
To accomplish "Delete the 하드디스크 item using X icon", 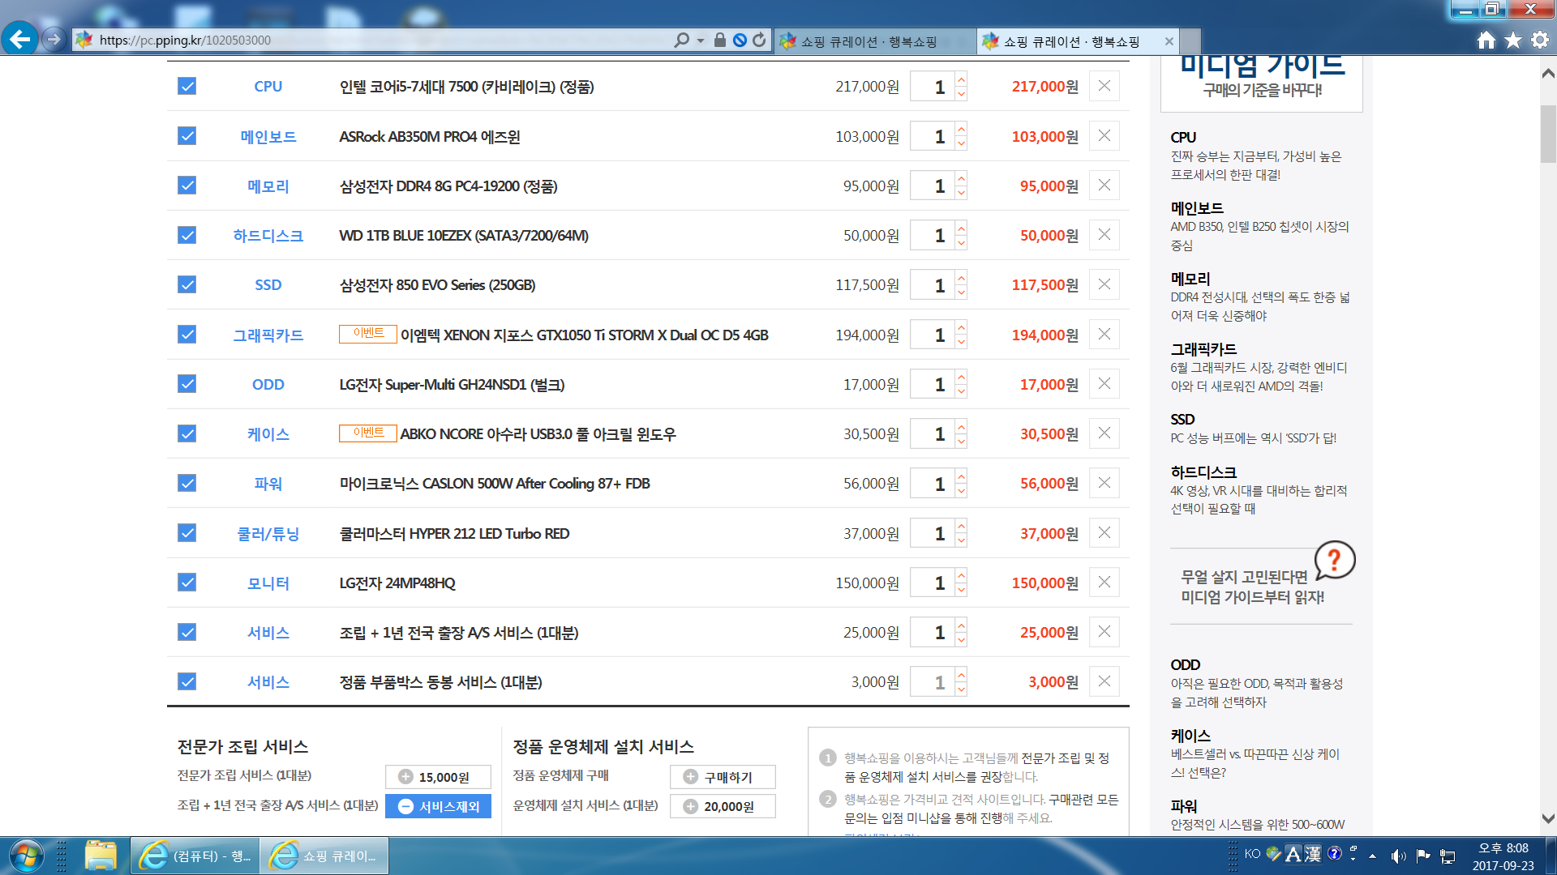I will pyautogui.click(x=1104, y=234).
